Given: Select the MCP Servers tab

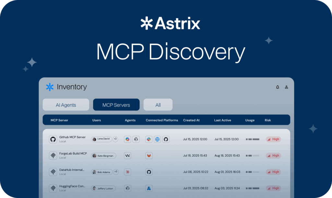Looking at the screenshot, I should pyautogui.click(x=116, y=105).
